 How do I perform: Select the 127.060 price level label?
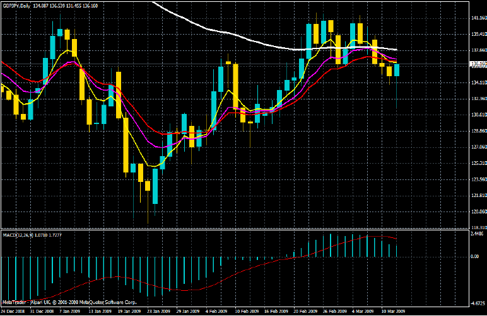point(479,147)
